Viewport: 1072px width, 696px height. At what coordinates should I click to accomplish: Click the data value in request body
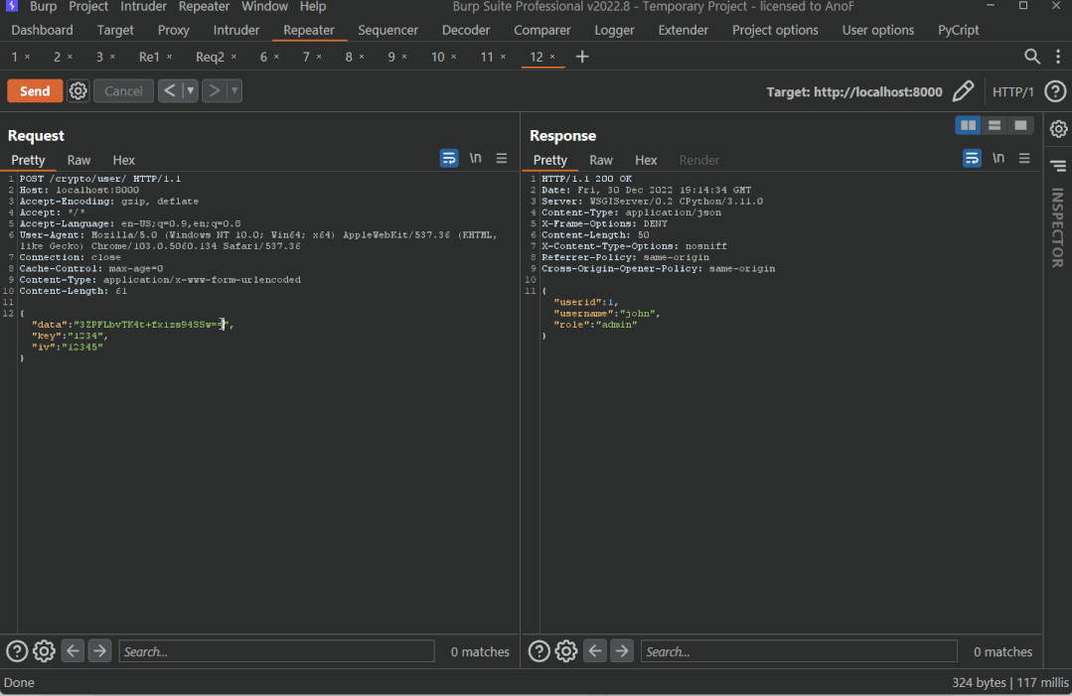[150, 325]
